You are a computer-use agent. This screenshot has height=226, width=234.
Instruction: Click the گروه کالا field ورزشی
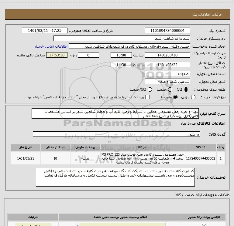click(116, 134)
